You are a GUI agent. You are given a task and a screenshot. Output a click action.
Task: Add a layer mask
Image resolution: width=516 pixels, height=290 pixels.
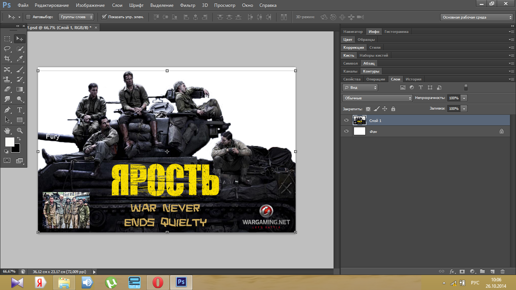point(462,271)
